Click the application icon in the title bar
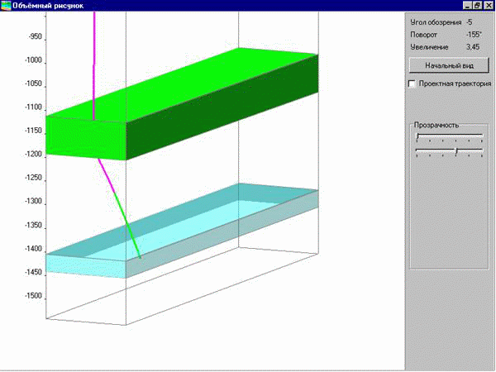Viewport: 496px width, 372px height. [6, 5]
